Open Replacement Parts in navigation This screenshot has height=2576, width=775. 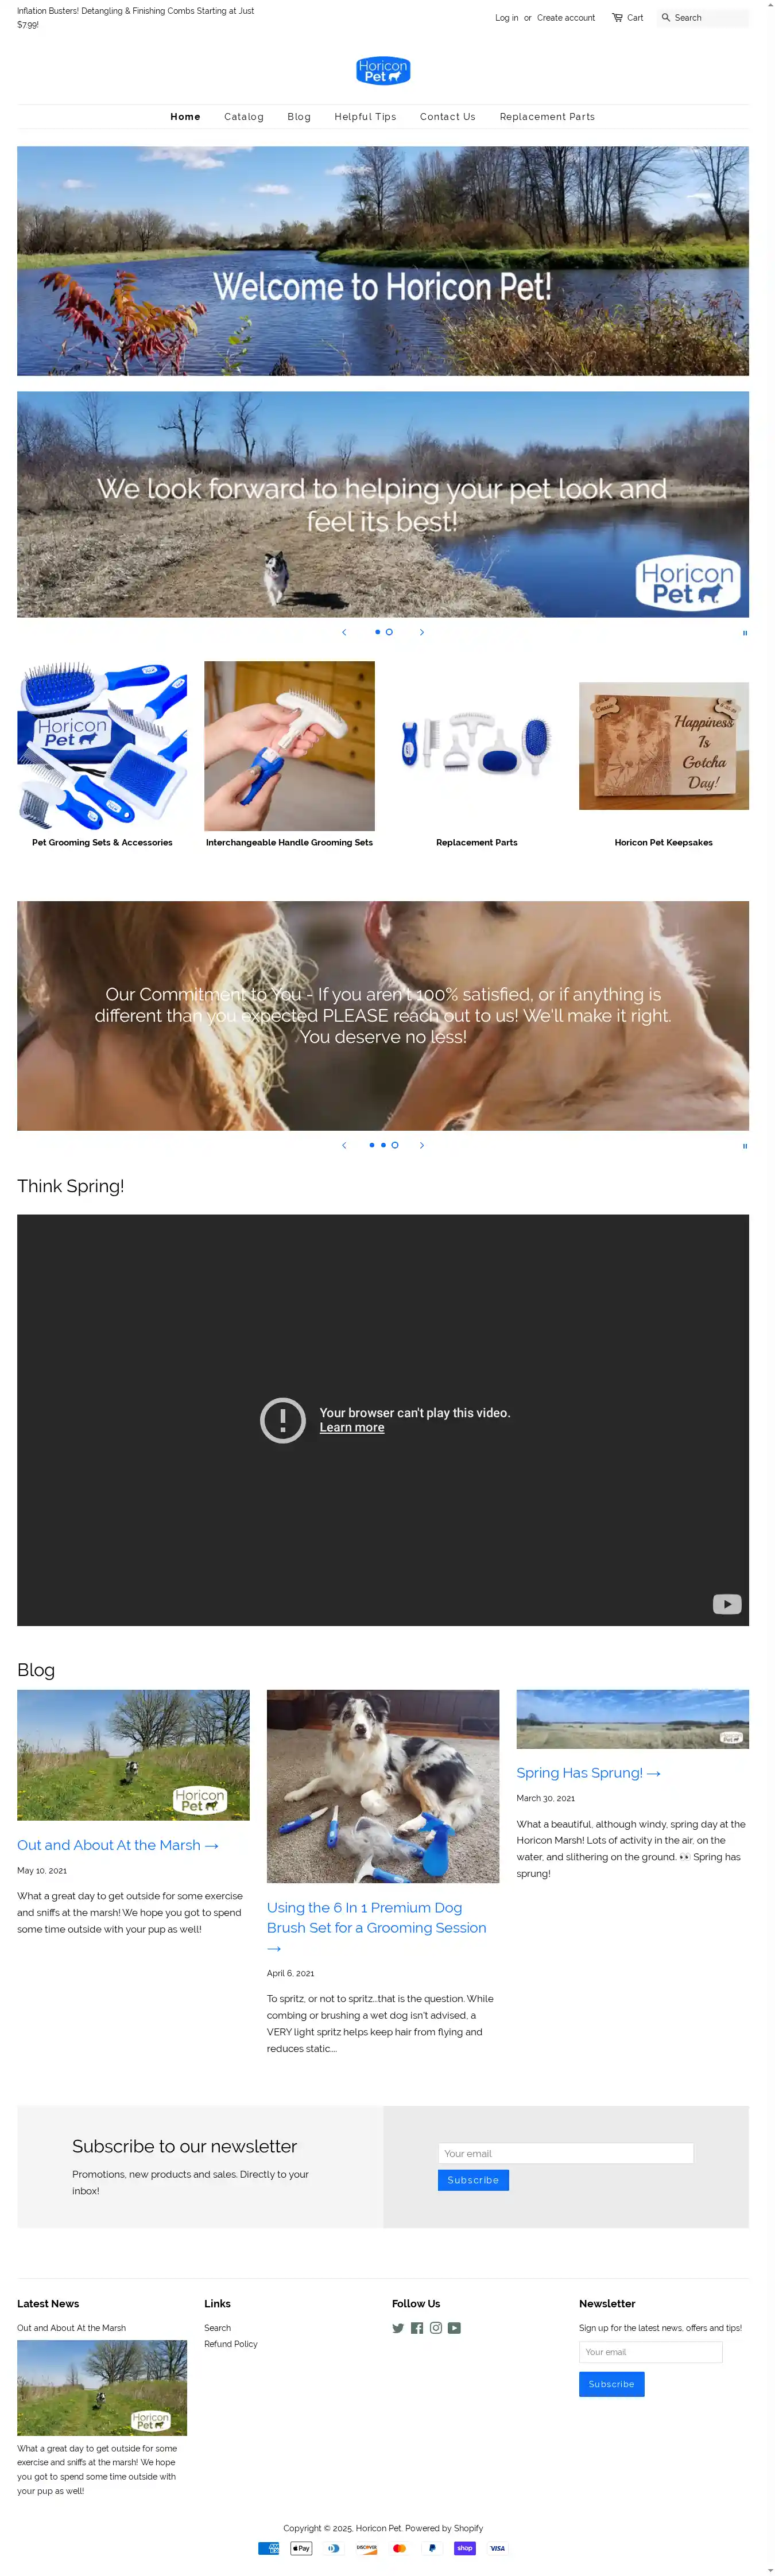(x=546, y=117)
